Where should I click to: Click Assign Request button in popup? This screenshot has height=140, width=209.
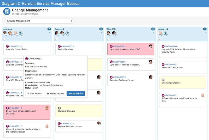[55, 93]
